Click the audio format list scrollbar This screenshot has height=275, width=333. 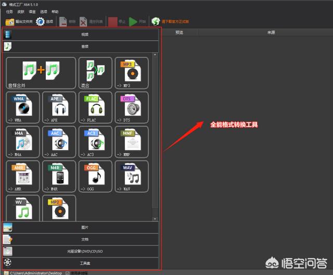pos(155,135)
